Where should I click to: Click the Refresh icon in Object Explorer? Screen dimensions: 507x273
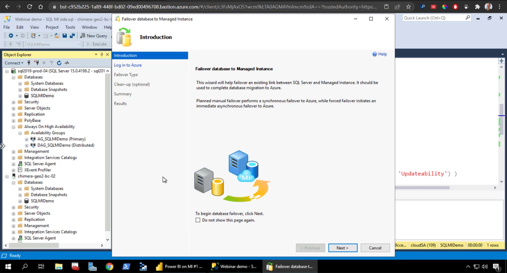coord(59,63)
